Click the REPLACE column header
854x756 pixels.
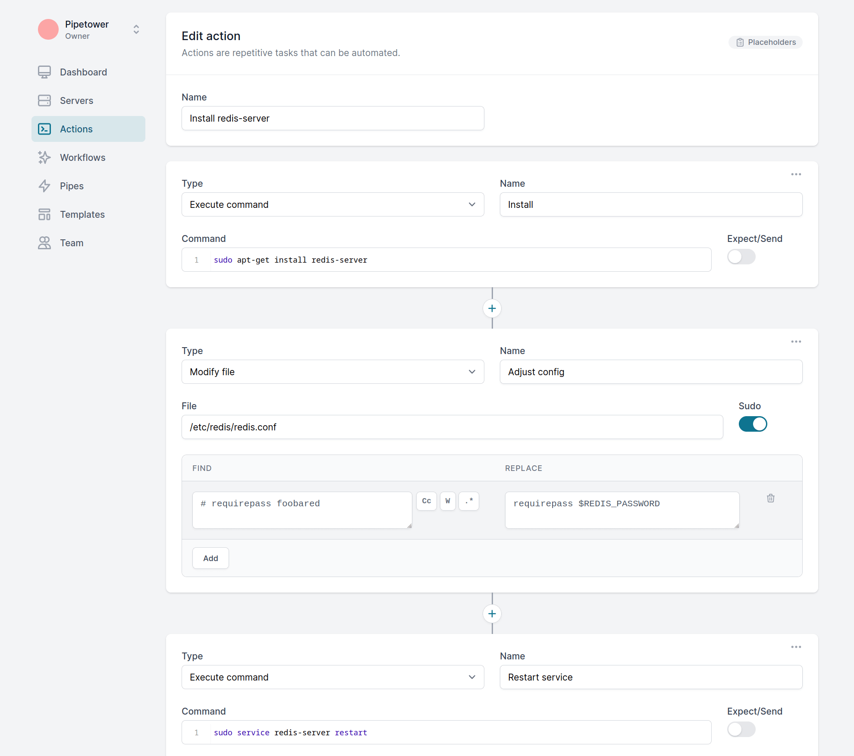524,468
